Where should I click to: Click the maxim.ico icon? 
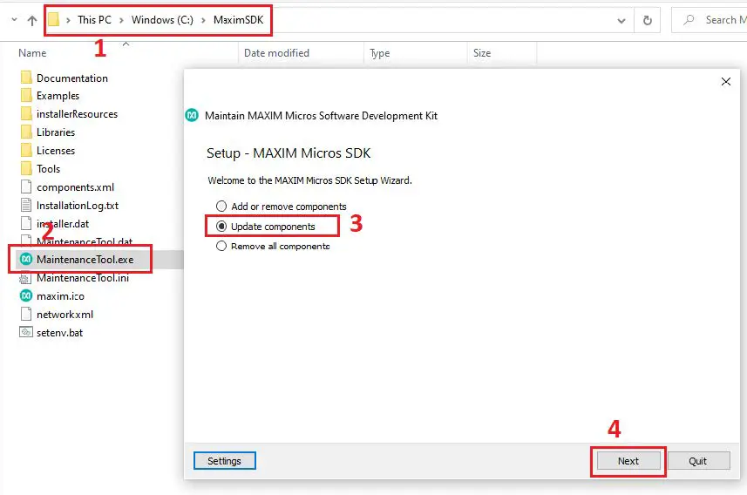[26, 295]
